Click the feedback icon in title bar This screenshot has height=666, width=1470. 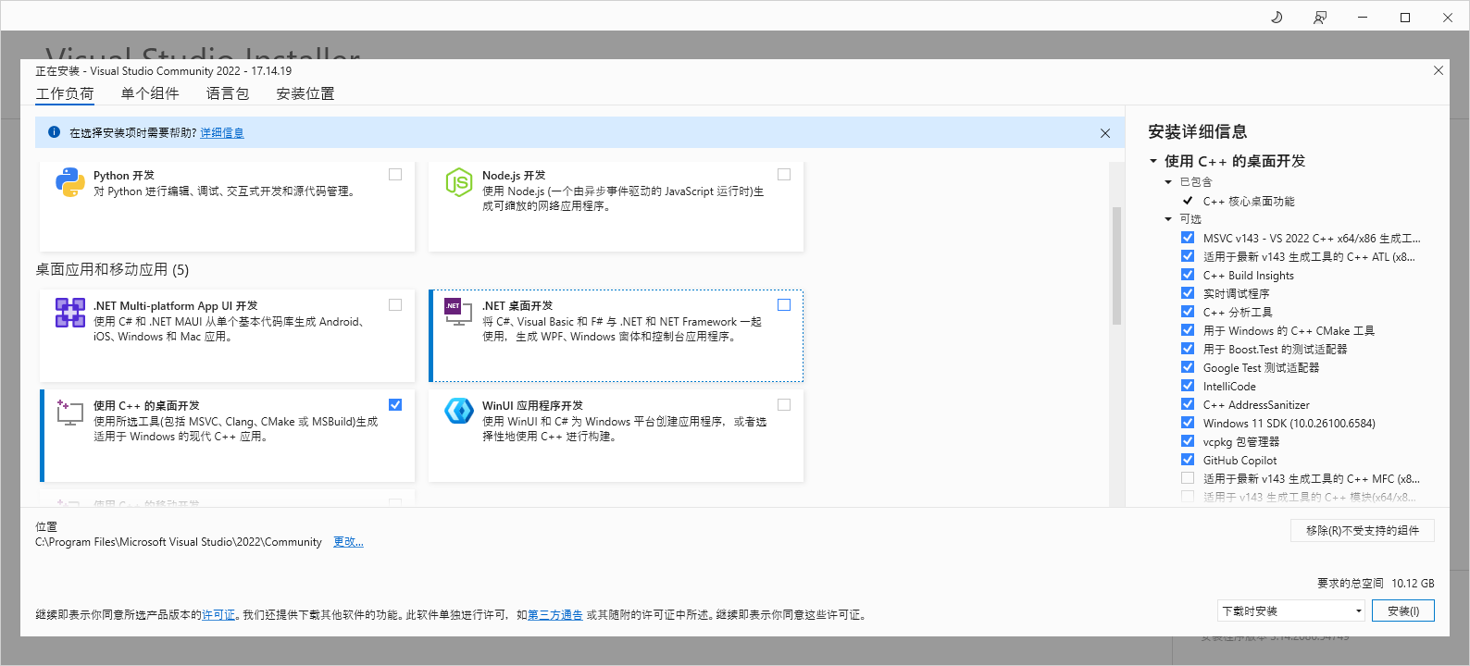tap(1320, 18)
